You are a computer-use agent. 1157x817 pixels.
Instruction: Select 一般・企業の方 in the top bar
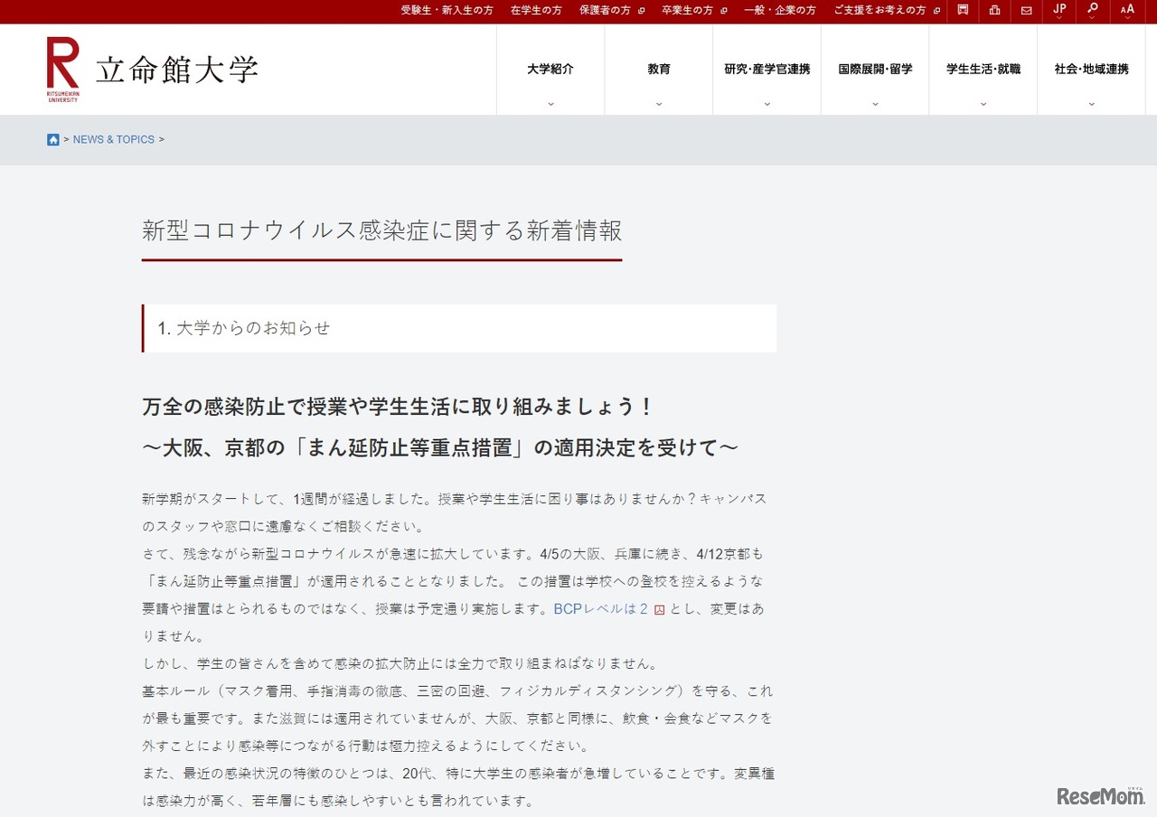(779, 11)
